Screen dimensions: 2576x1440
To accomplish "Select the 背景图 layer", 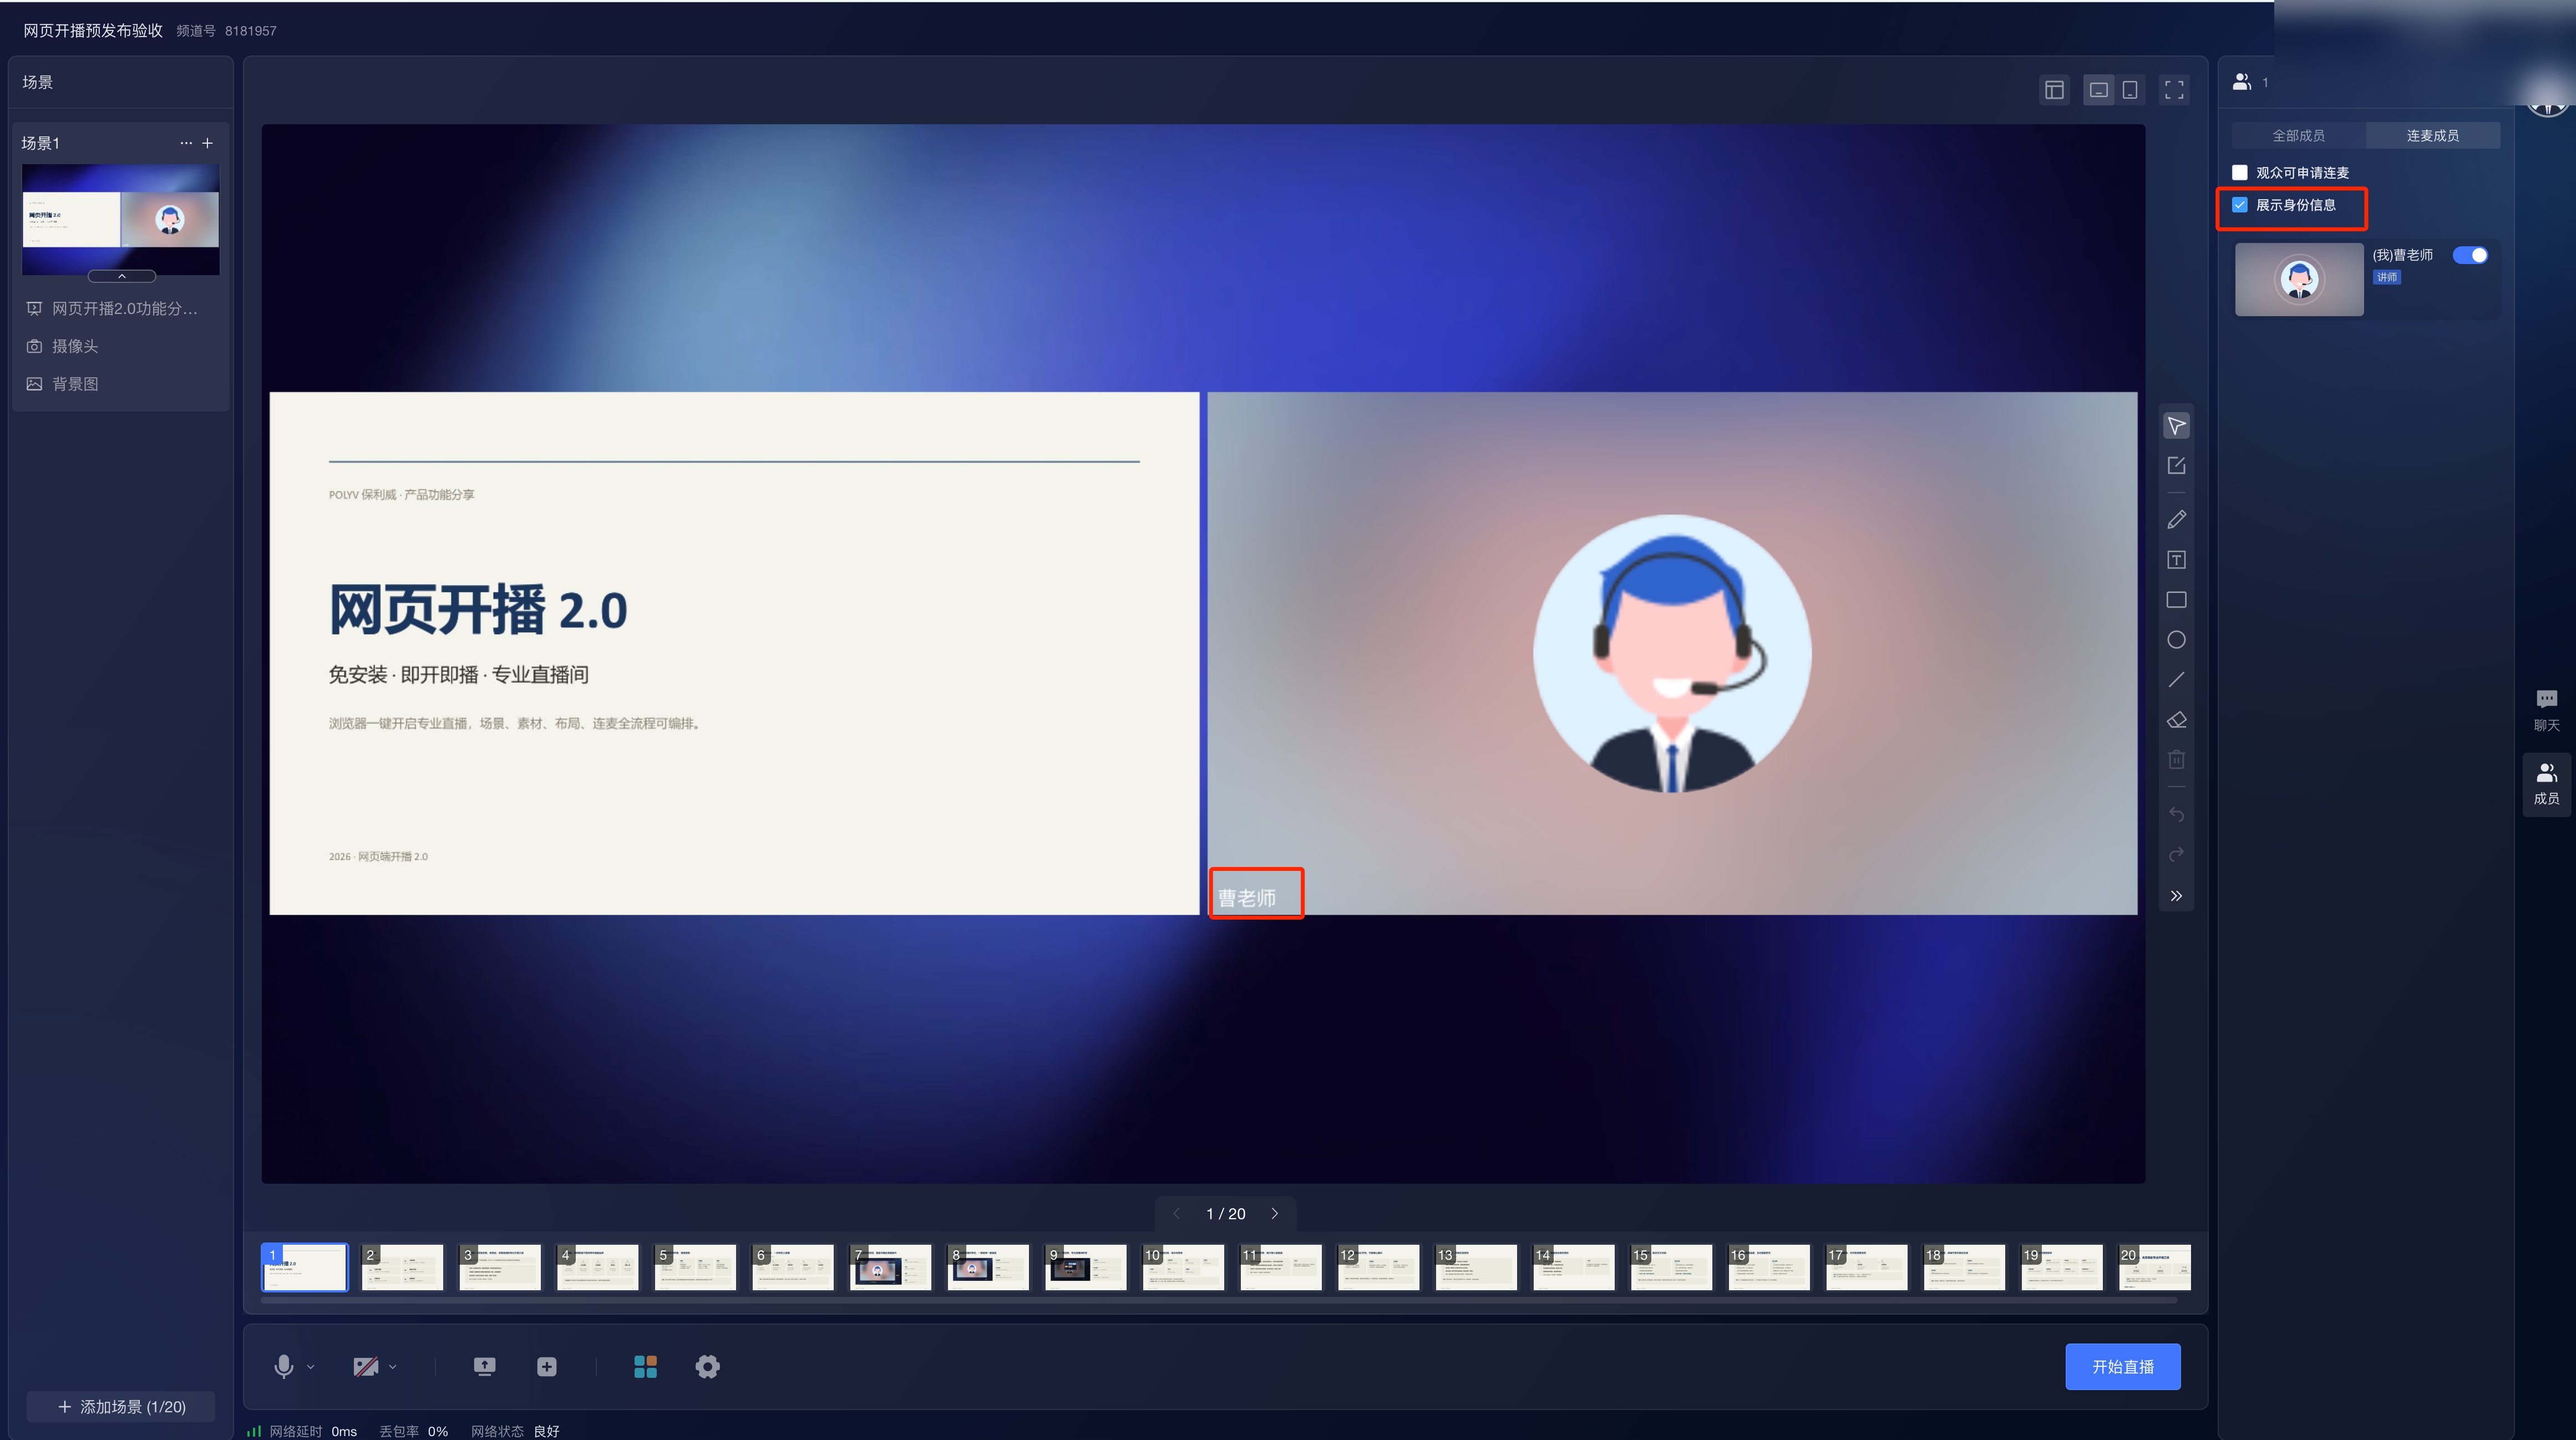I will tap(121, 384).
